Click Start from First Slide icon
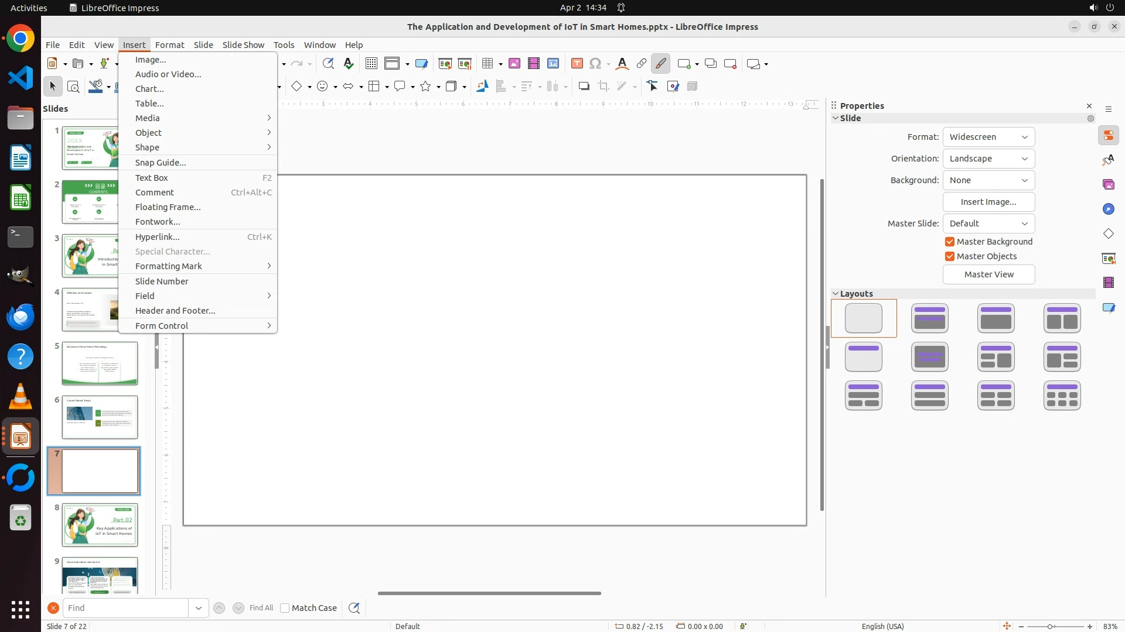This screenshot has width=1125, height=632. (x=445, y=64)
